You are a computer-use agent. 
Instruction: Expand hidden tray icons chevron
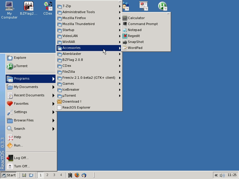(216, 175)
